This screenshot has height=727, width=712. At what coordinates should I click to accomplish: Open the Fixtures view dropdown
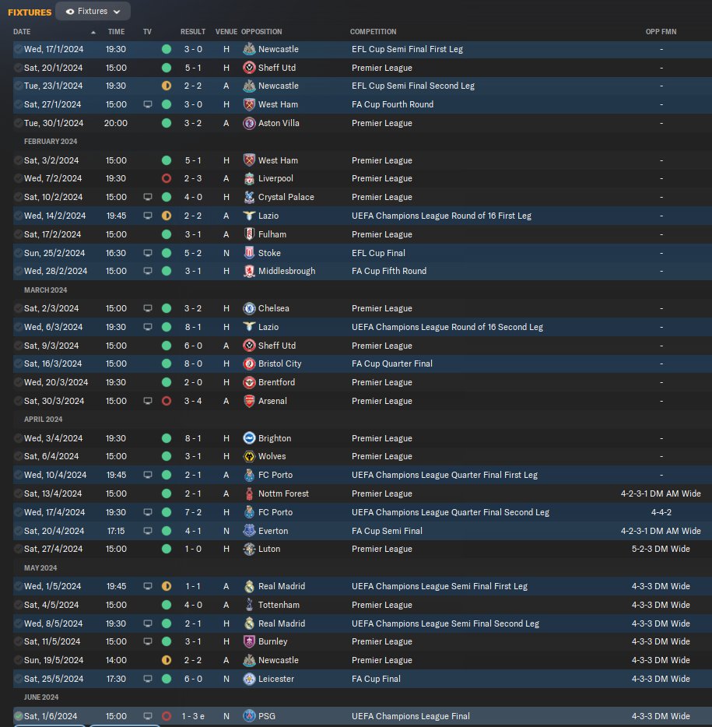(93, 11)
